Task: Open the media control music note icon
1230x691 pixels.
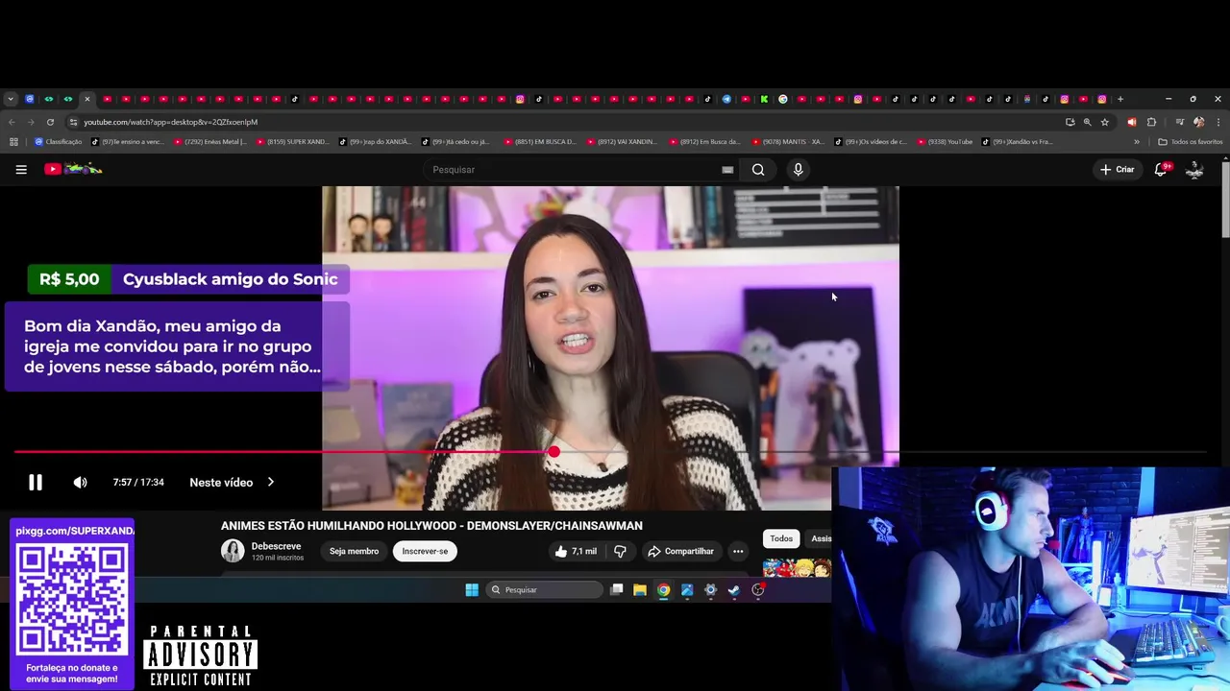Action: point(1179,122)
